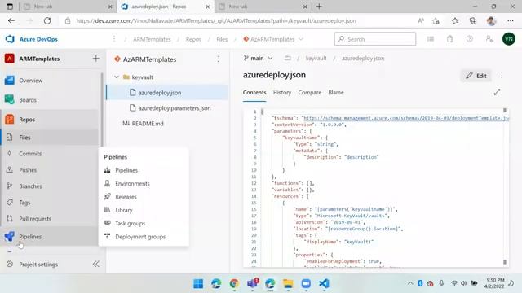Switch to the History tab

point(282,92)
